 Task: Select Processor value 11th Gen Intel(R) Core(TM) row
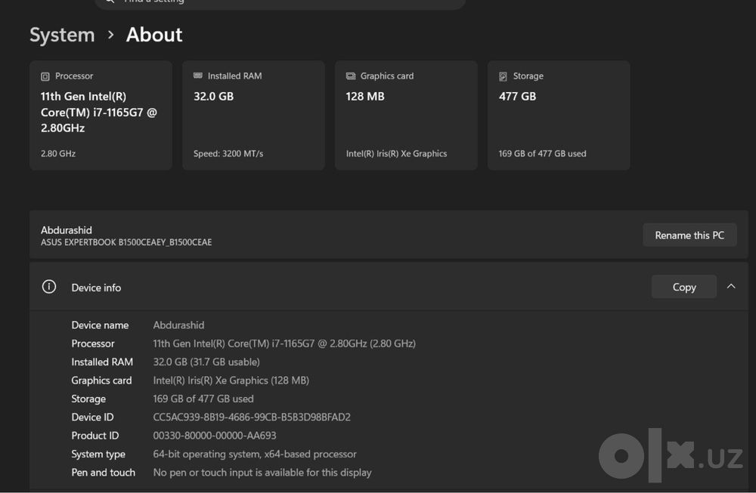(x=284, y=344)
